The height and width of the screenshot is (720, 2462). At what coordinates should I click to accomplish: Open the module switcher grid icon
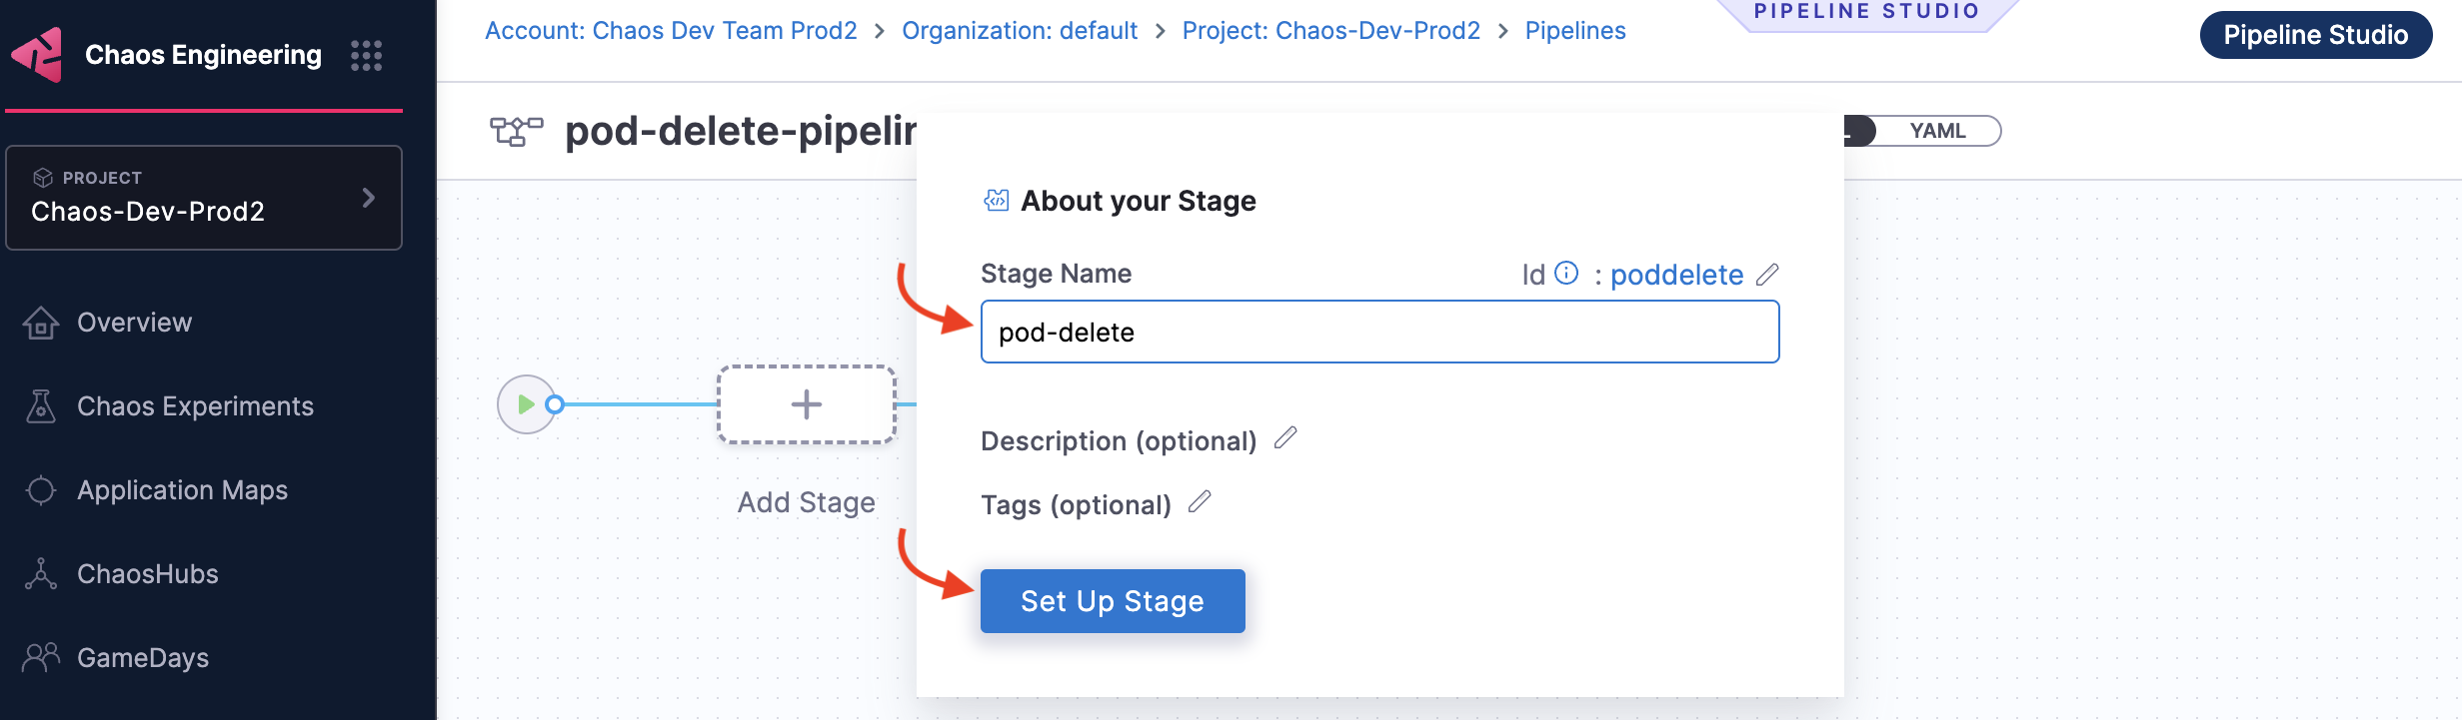click(x=366, y=55)
